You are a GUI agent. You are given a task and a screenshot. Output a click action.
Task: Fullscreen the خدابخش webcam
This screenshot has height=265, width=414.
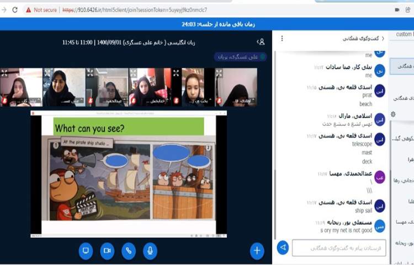coord(134,72)
